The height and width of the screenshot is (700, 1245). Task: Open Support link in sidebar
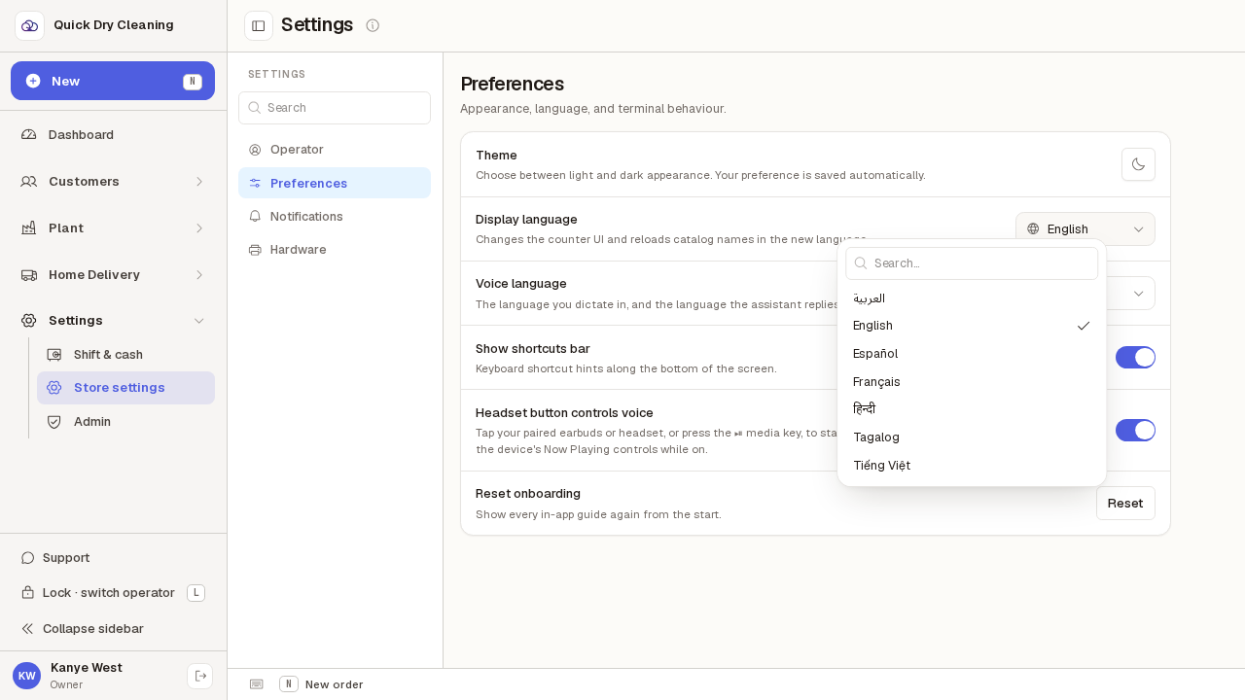coord(113,557)
